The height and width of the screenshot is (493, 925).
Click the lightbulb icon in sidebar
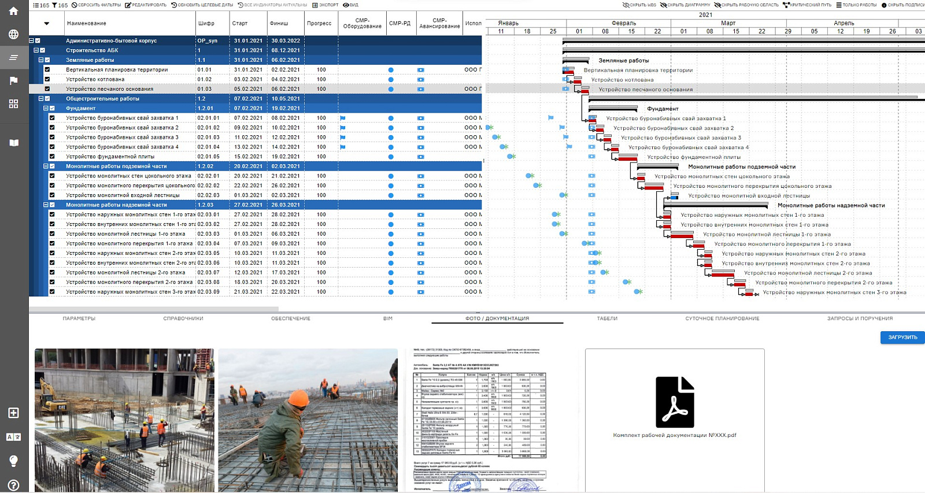pyautogui.click(x=13, y=461)
